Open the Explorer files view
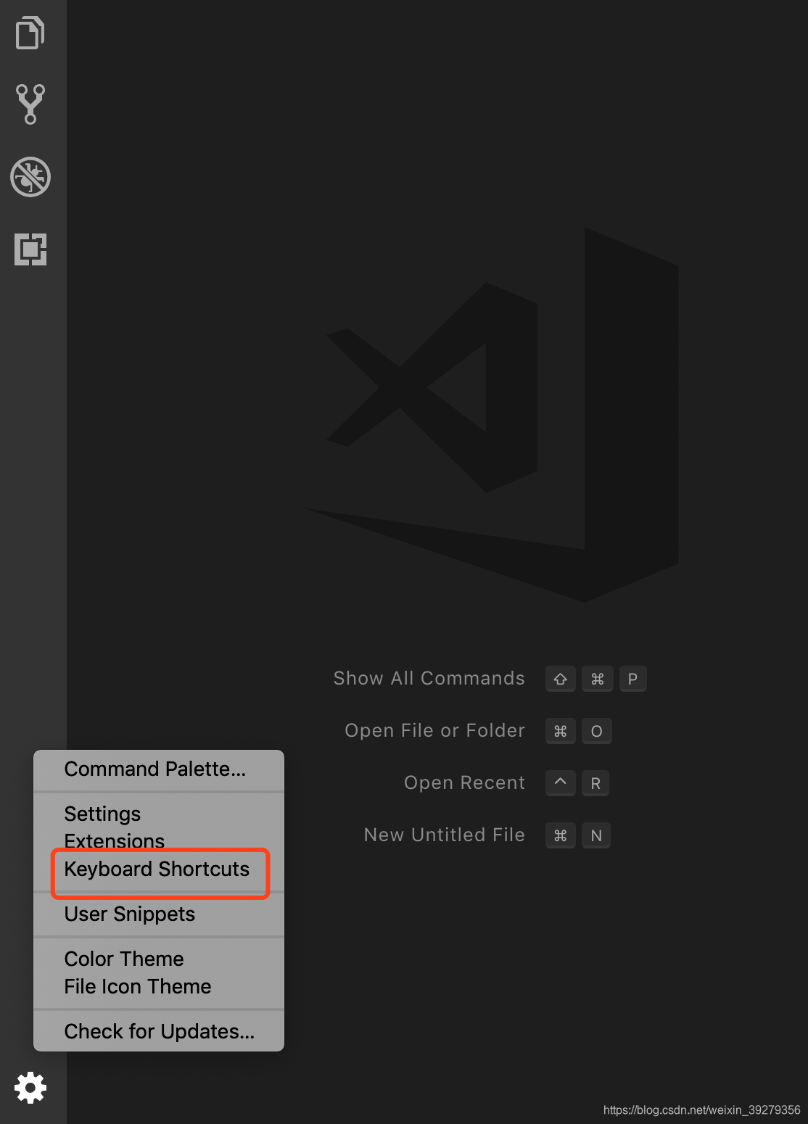 pyautogui.click(x=30, y=33)
